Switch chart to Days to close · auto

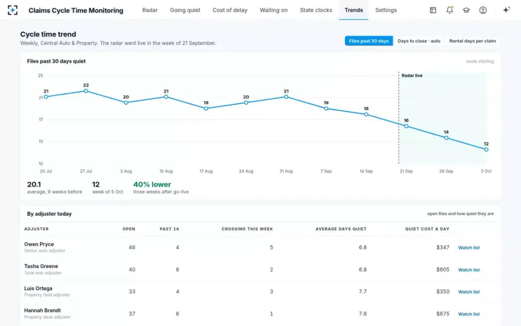419,41
